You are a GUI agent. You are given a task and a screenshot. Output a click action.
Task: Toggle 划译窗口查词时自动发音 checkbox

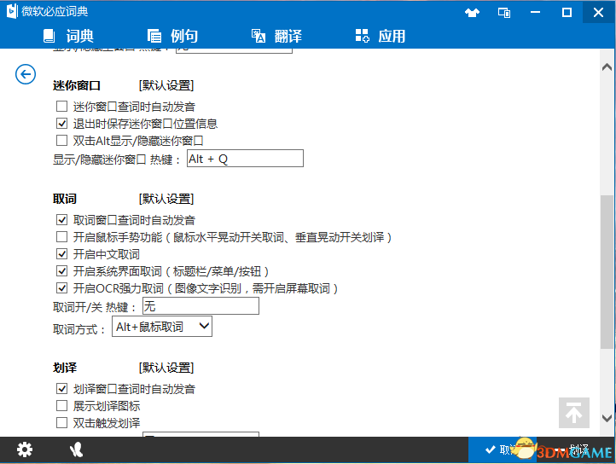[x=61, y=389]
